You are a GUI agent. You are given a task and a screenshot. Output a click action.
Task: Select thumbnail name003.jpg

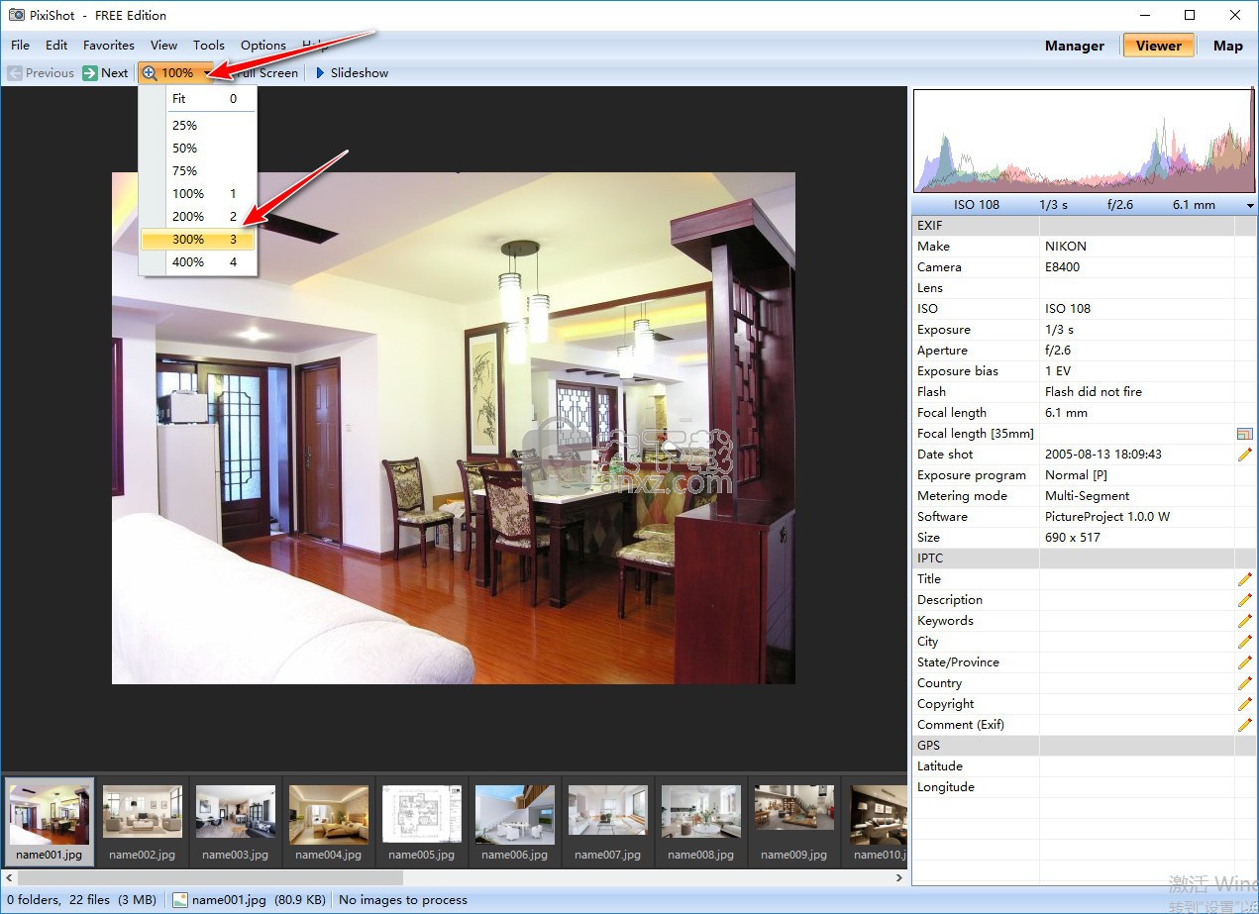click(x=236, y=822)
